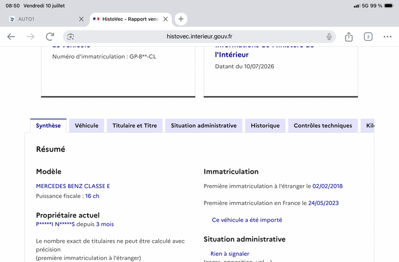Select the Synthèse tab
Viewport: 399px width, 262px height.
coord(48,126)
